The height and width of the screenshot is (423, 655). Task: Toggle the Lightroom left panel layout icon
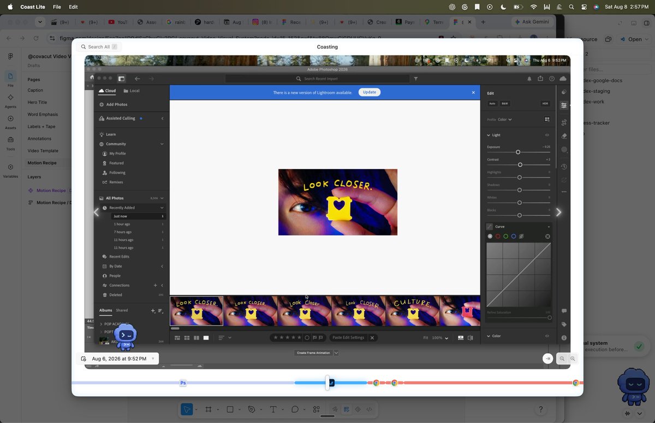click(x=121, y=78)
